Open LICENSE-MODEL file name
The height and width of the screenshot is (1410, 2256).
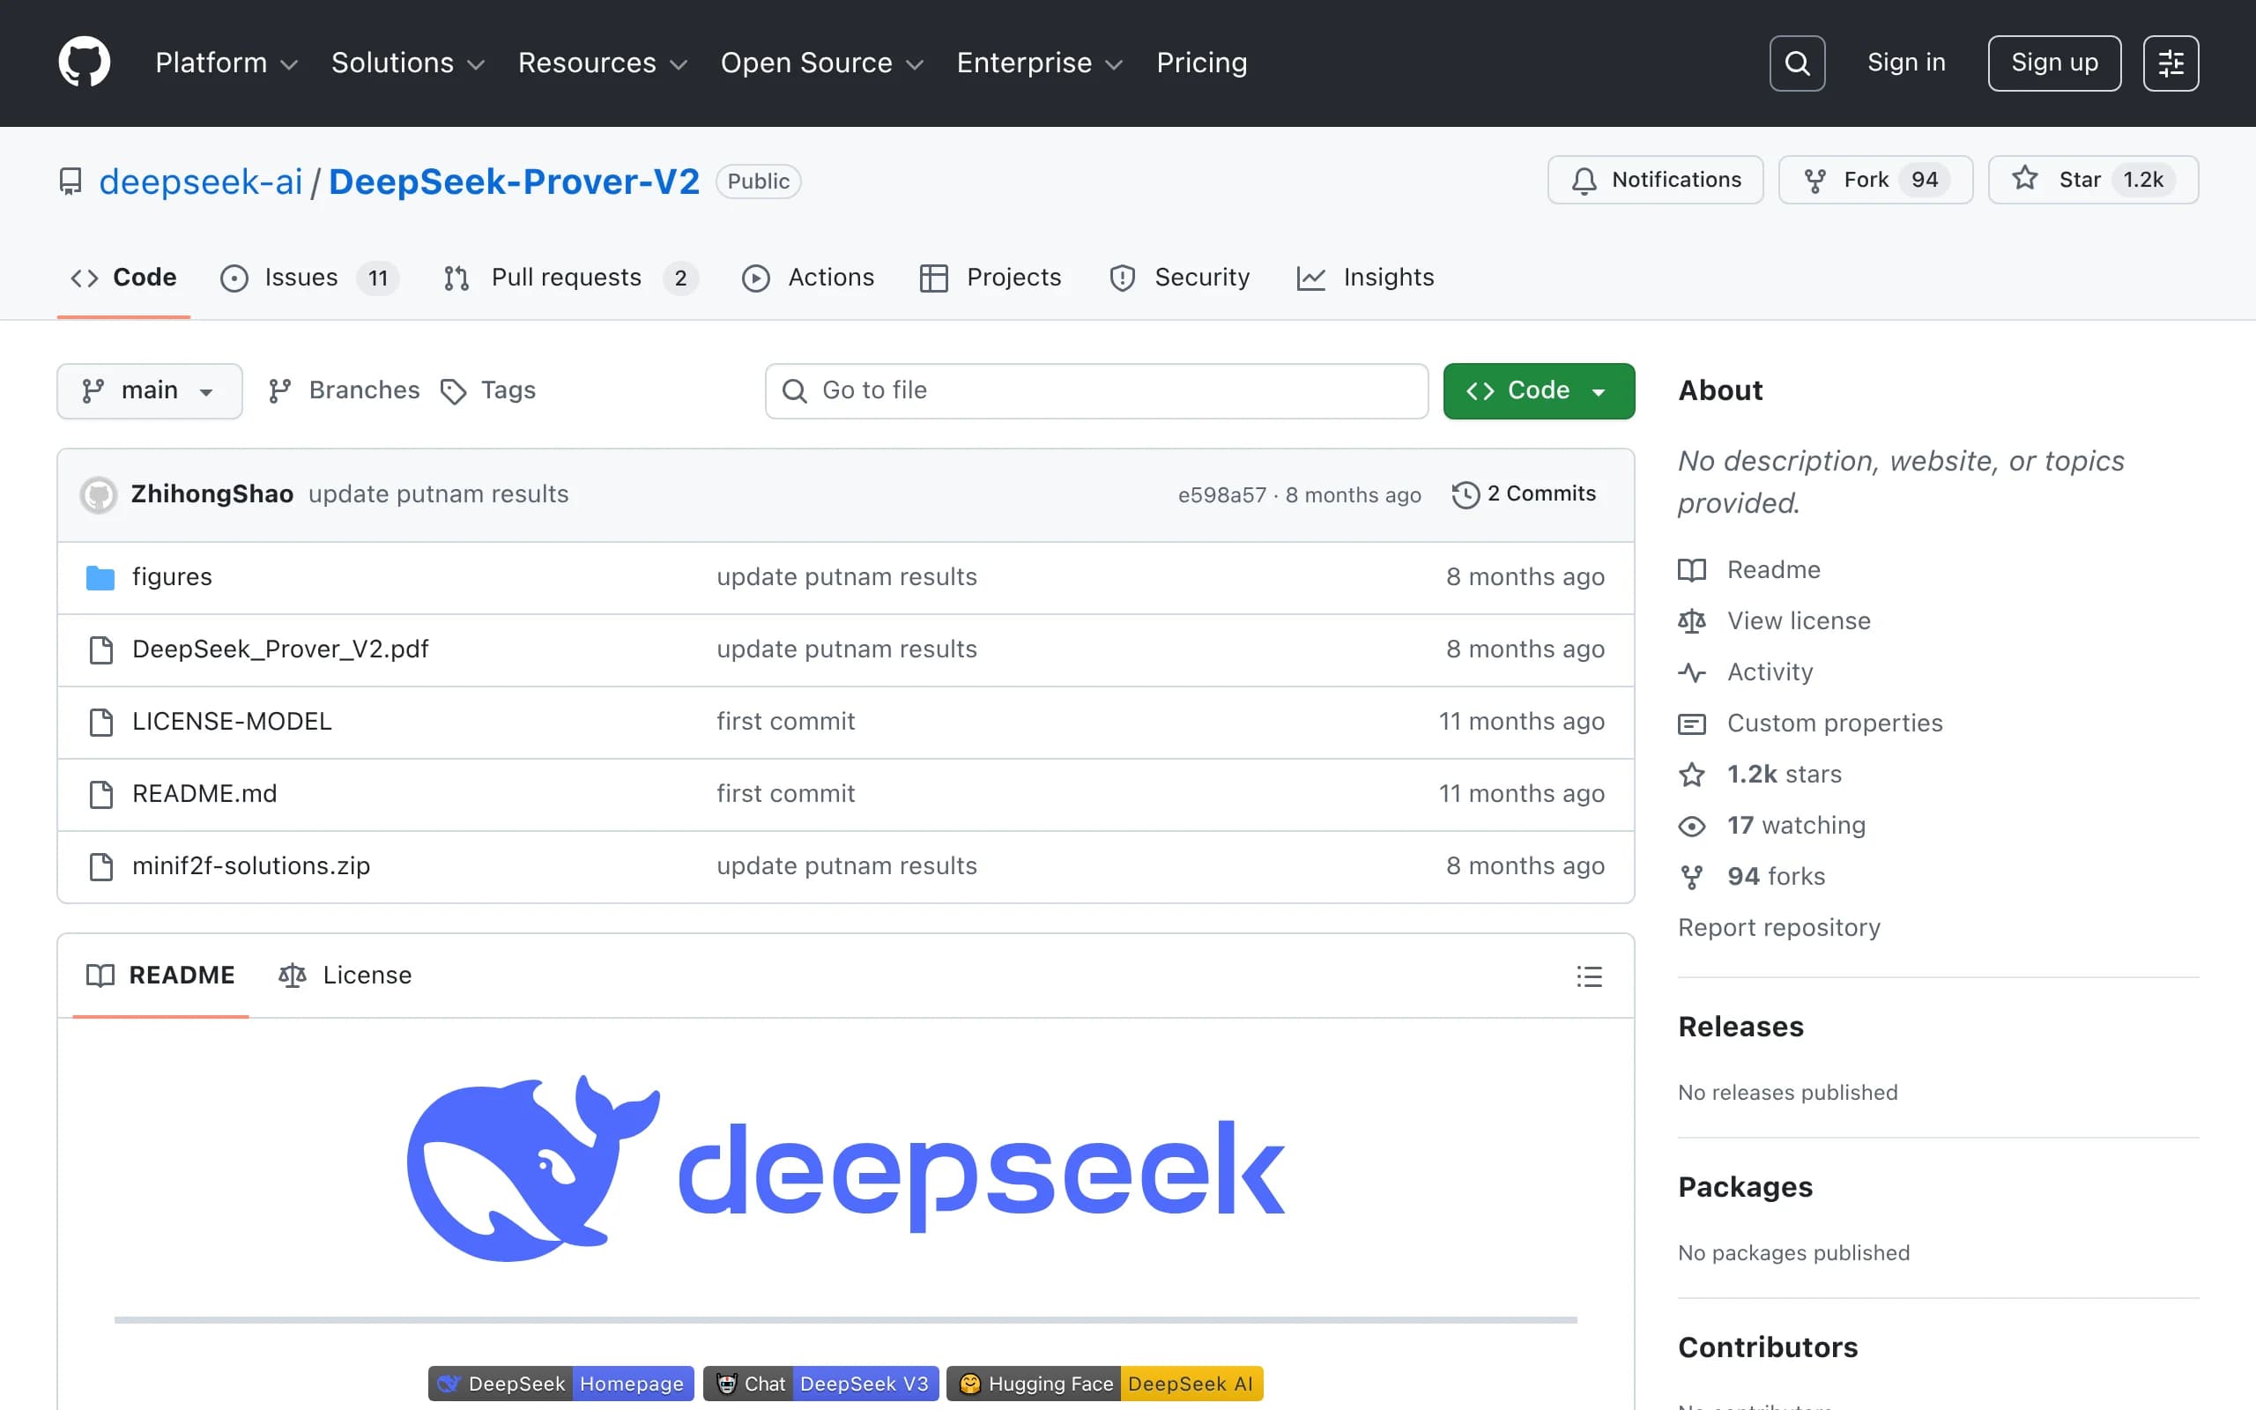click(x=232, y=722)
